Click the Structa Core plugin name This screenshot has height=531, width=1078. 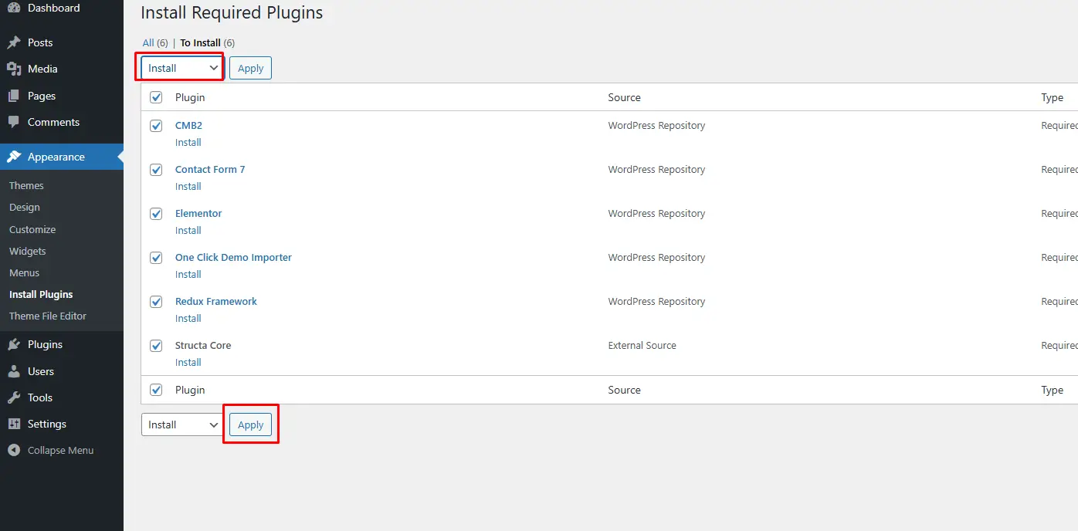pyautogui.click(x=203, y=345)
